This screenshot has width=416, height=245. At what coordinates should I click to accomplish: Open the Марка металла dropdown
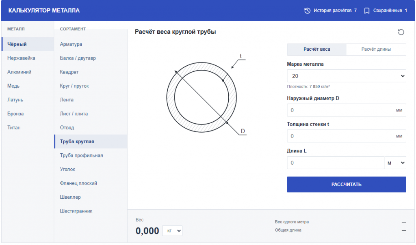coord(346,76)
